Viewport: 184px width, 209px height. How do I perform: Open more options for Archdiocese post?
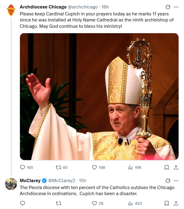[x=176, y=7]
